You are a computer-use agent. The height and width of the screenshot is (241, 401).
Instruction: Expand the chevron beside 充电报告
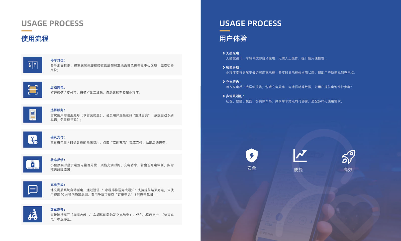click(x=224, y=82)
